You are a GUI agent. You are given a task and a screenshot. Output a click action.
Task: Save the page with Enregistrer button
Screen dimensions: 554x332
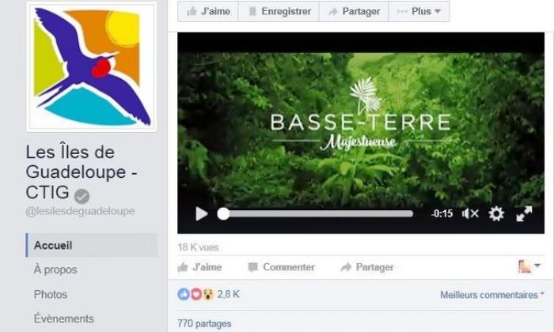coord(279,11)
